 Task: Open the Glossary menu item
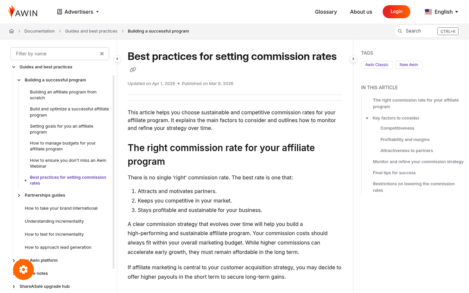click(326, 12)
